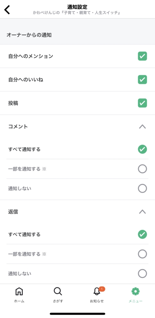Uncheck 自分へのいいね checkbox
The height and width of the screenshot is (318, 155).
coord(143,79)
